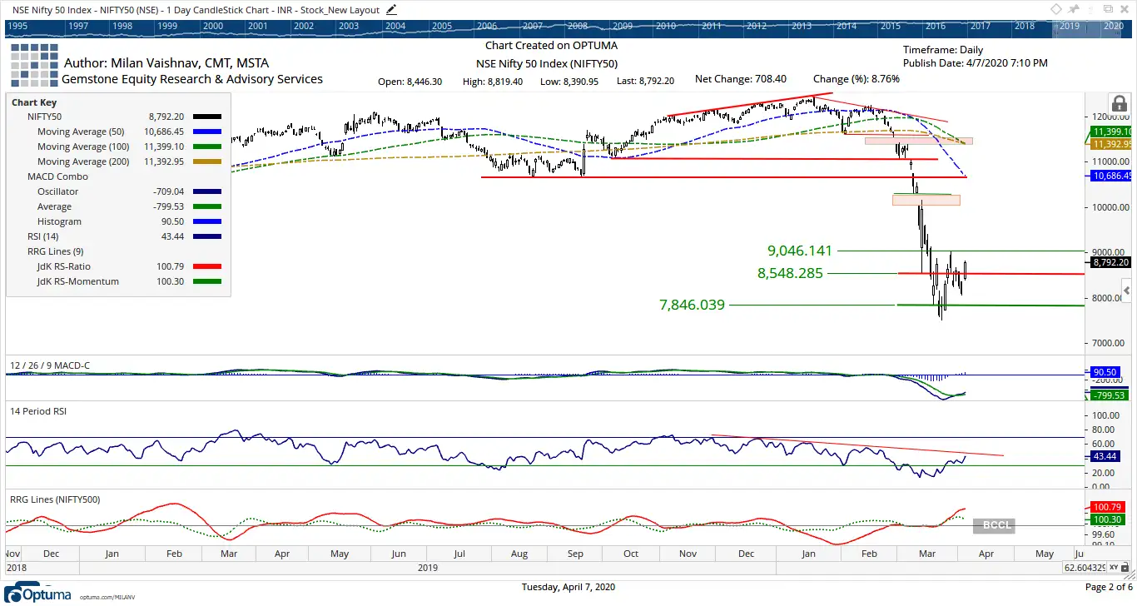
Task: Click the JdK RS-Ratio red swatch
Action: pos(207,266)
